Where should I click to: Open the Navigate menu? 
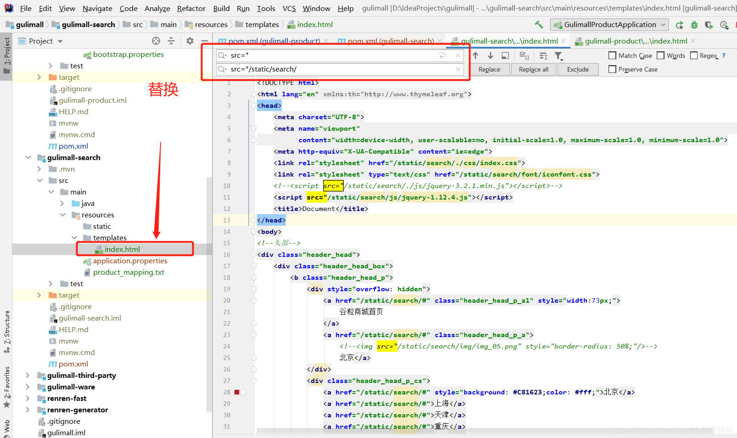pyautogui.click(x=97, y=8)
